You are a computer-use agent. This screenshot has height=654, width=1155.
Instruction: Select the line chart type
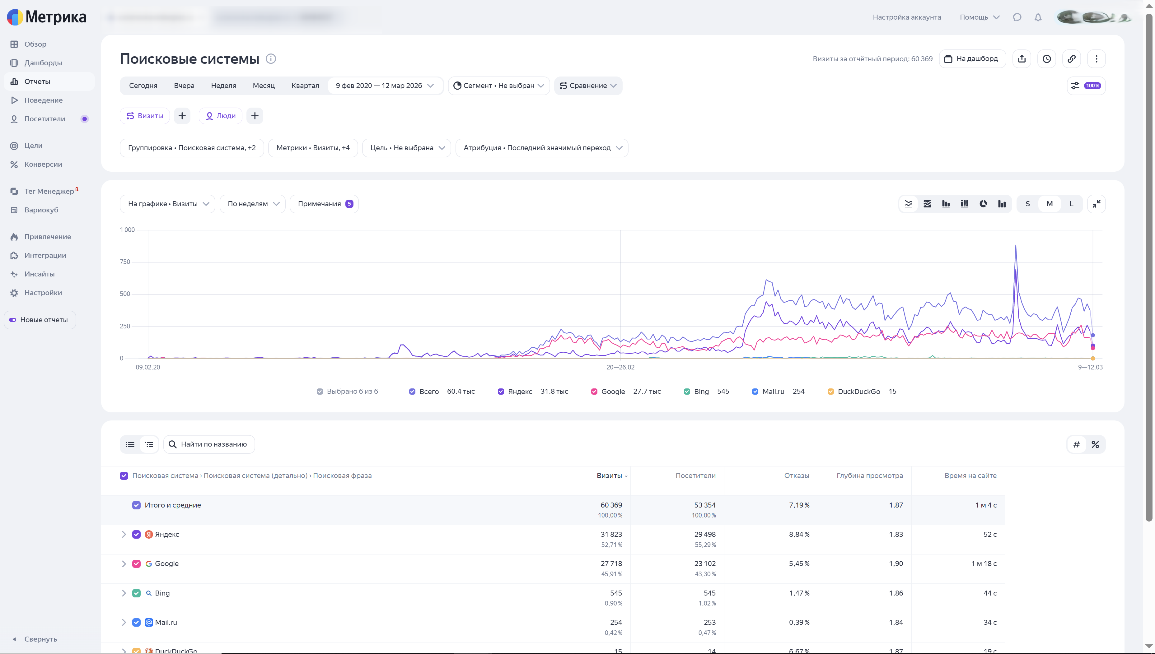[908, 204]
